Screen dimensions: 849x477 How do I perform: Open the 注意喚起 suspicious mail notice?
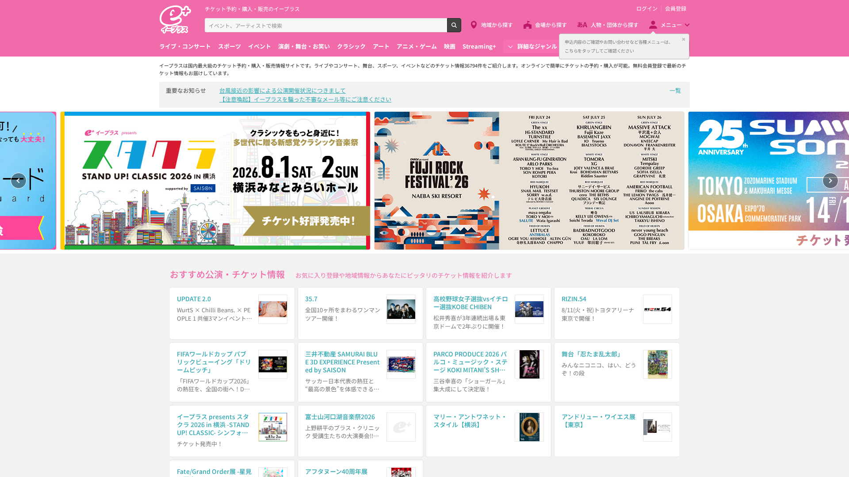(x=305, y=99)
